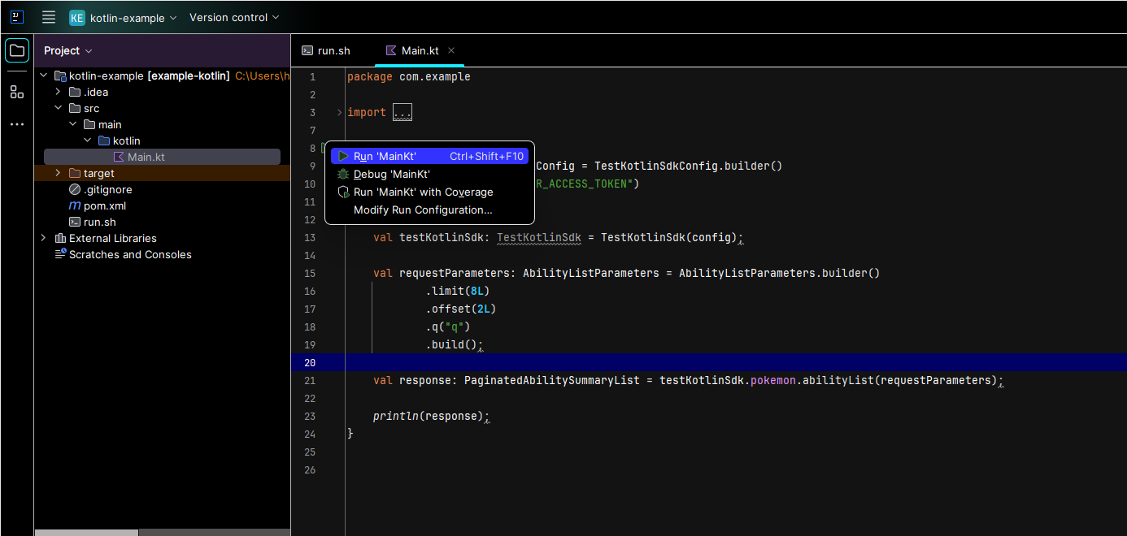Open the Project tool window icon
The height and width of the screenshot is (536, 1127).
[x=17, y=50]
